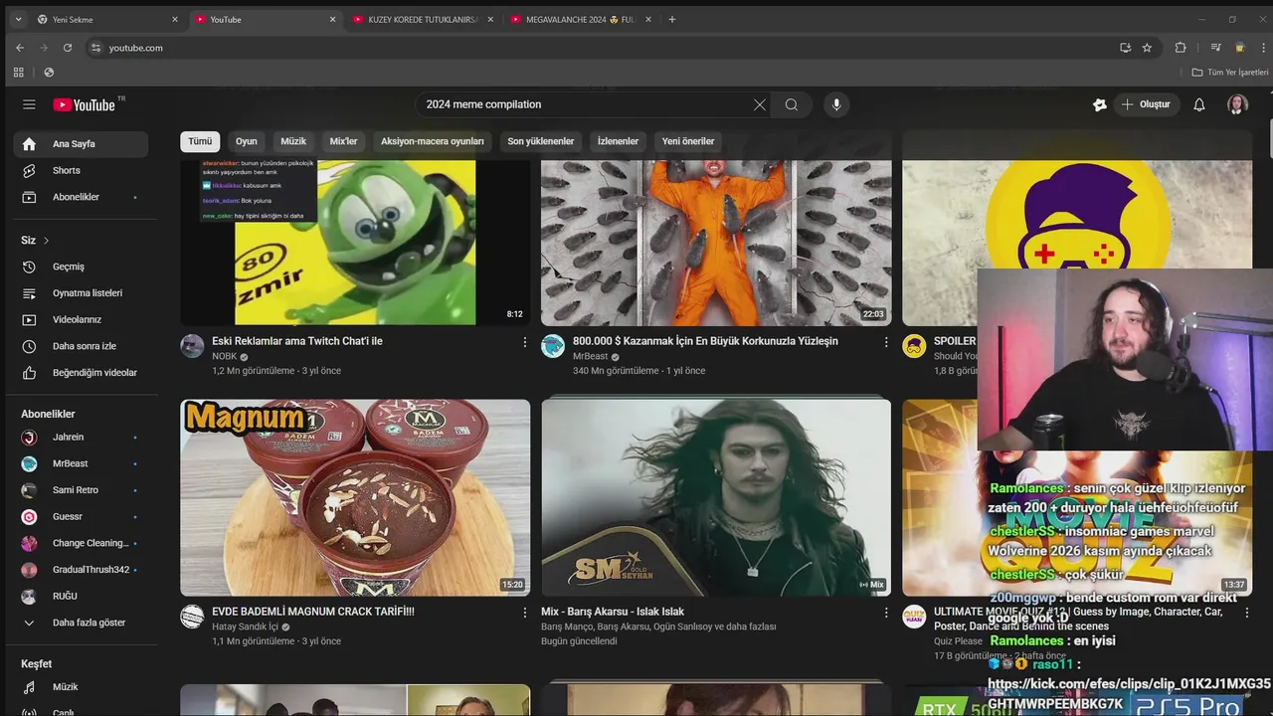The image size is (1273, 716).
Task: Open MrBeast channel in subscriptions list
Action: click(81, 463)
